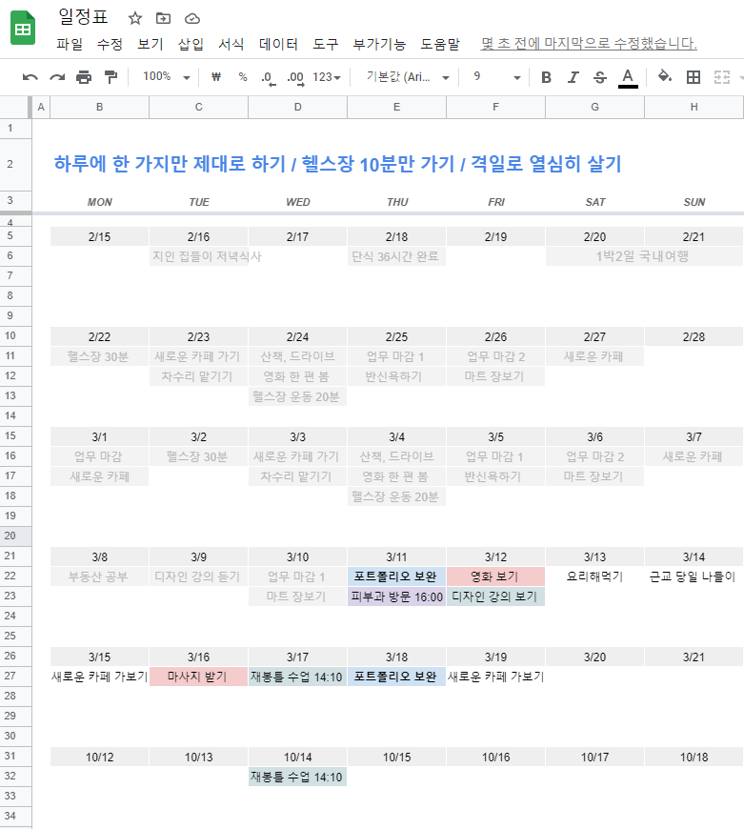This screenshot has height=829, width=744.
Task: Open the fill color picker
Action: coord(665,77)
